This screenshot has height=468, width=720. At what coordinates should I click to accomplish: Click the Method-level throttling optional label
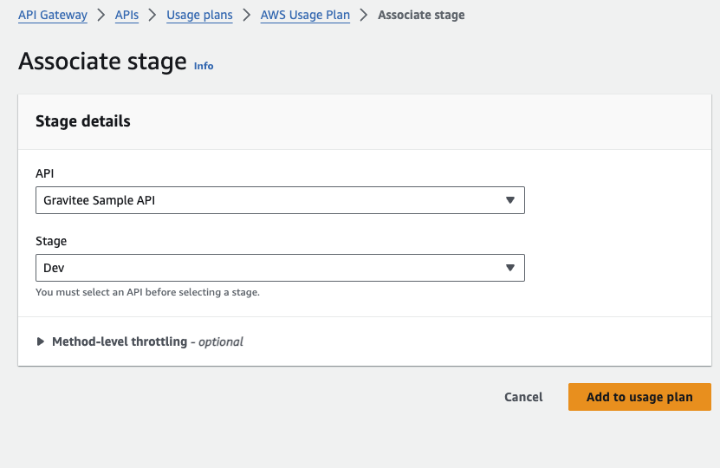(x=147, y=341)
